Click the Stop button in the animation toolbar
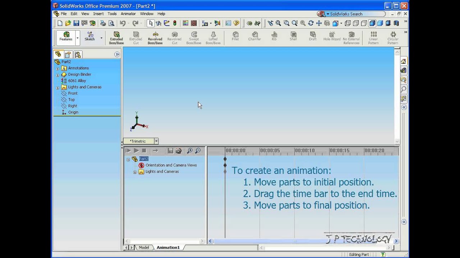460x258 pixels. [144, 151]
